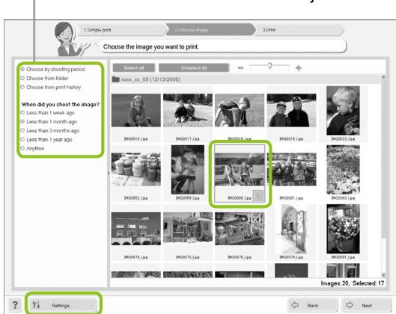Go Back to the previous step

click(x=313, y=306)
